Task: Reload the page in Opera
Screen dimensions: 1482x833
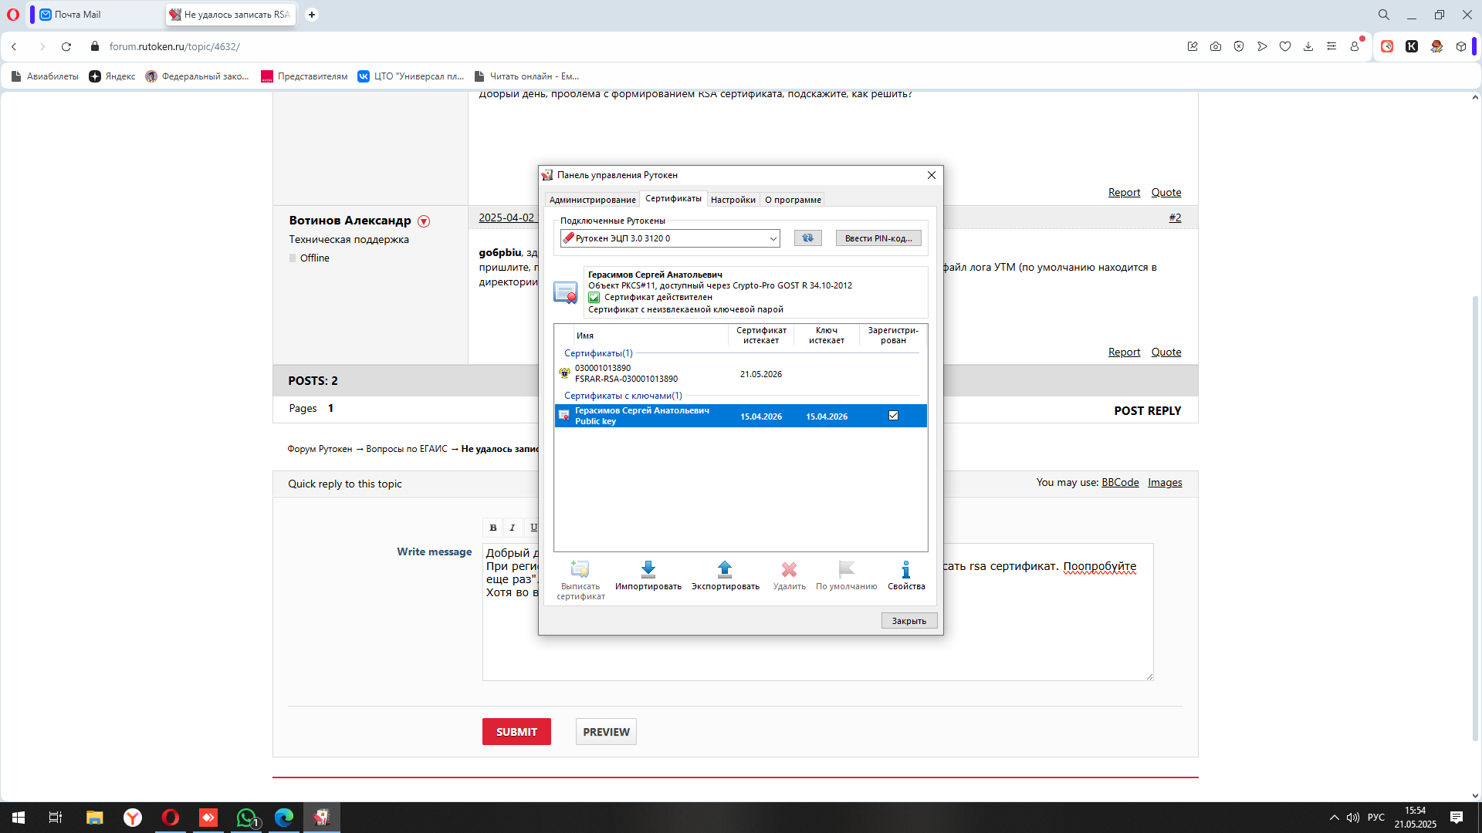Action: (x=66, y=46)
